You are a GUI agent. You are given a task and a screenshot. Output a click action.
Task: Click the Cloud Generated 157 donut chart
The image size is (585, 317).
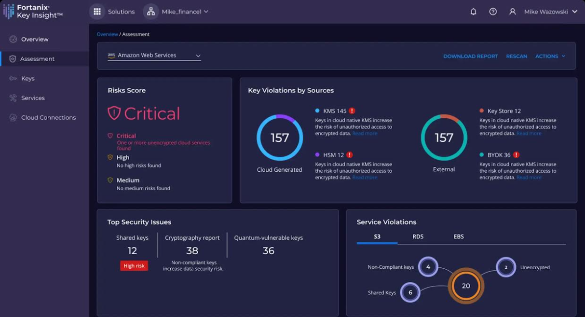280,138
